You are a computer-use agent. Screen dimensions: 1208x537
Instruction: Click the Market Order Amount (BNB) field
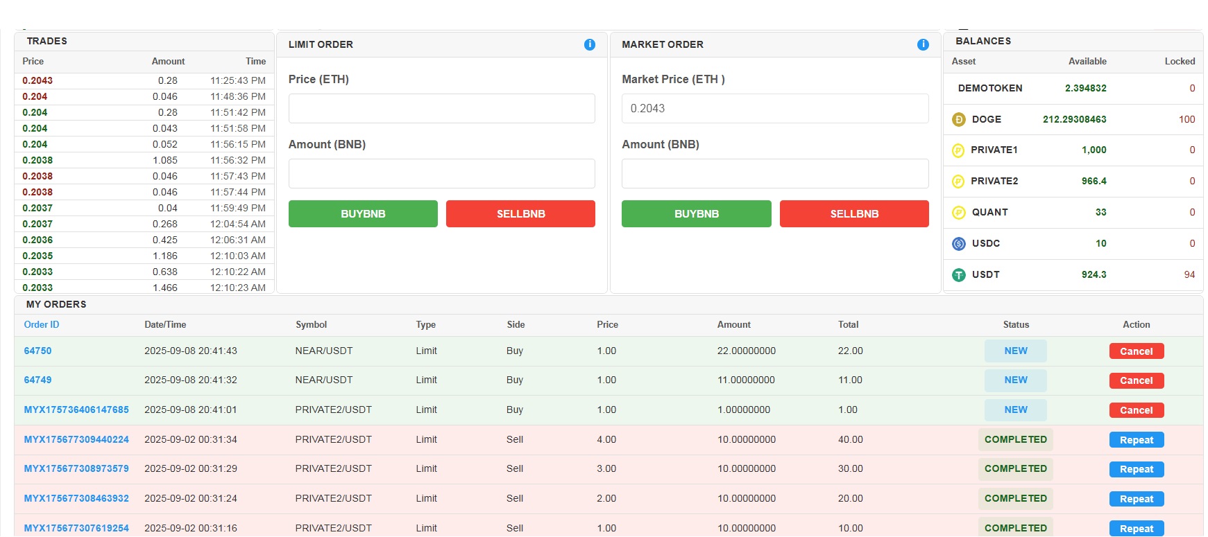coord(774,174)
